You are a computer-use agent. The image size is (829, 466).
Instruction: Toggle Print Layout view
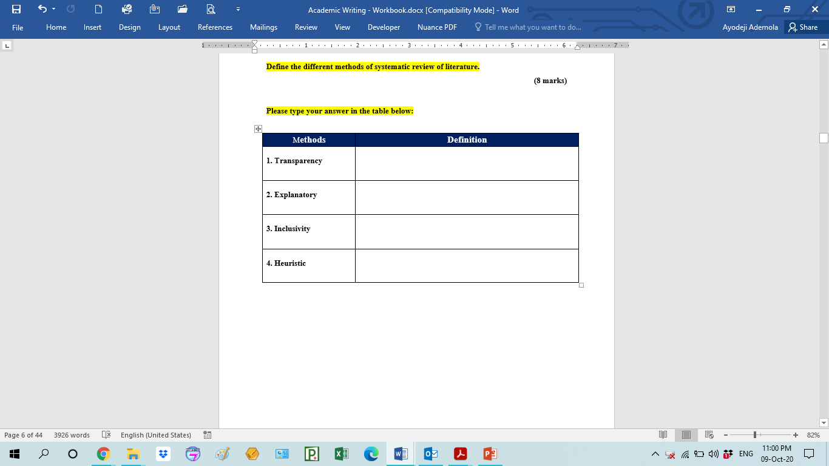coord(686,434)
